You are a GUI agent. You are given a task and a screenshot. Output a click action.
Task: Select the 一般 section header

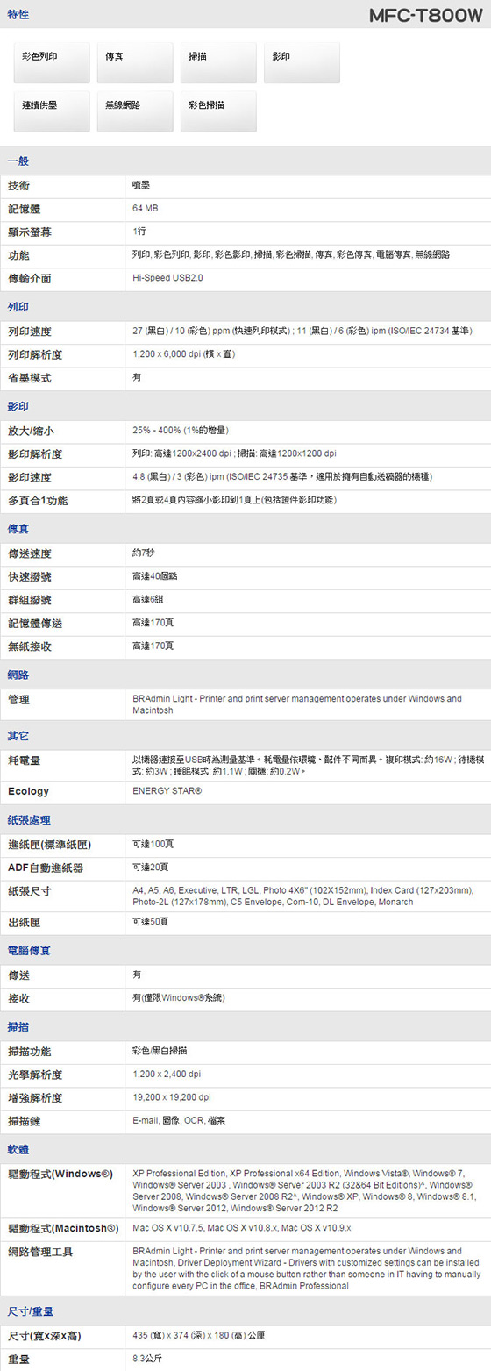coord(18,161)
